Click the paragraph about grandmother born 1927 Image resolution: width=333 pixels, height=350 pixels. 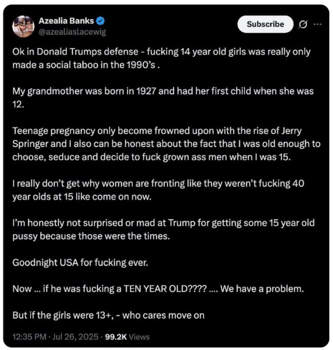pyautogui.click(x=163, y=98)
